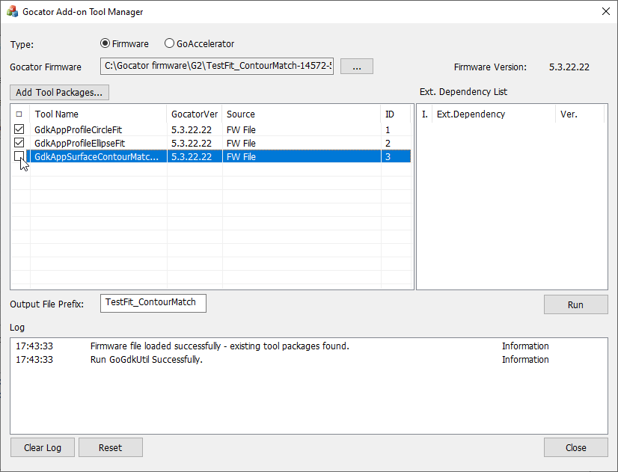Uncheck the GdkAppProfileEllipseFit tool checkbox

(x=19, y=143)
